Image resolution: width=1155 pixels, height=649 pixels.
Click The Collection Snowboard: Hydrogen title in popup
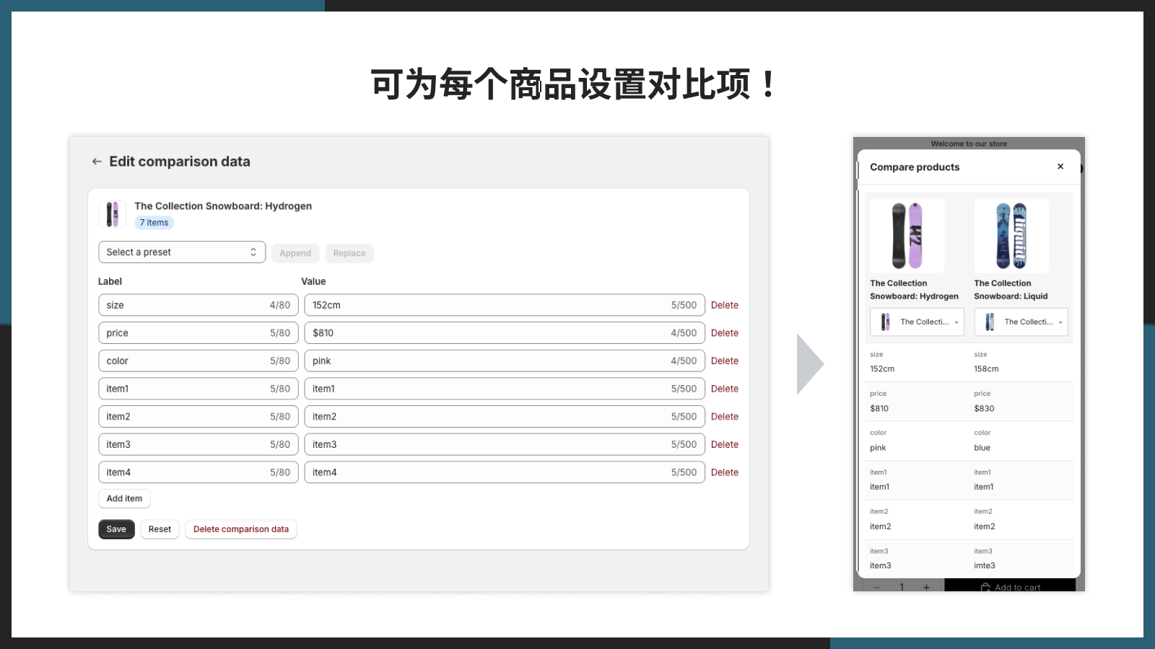coord(914,290)
